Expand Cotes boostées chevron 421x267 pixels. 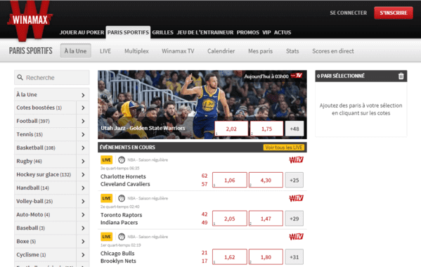(x=83, y=108)
